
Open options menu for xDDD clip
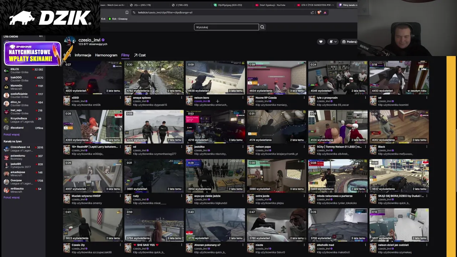pyautogui.click(x=120, y=97)
